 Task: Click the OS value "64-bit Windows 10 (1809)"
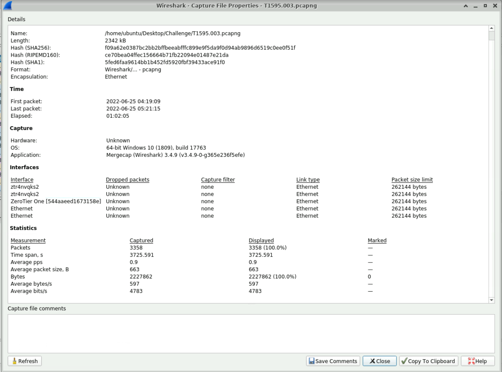156,148
